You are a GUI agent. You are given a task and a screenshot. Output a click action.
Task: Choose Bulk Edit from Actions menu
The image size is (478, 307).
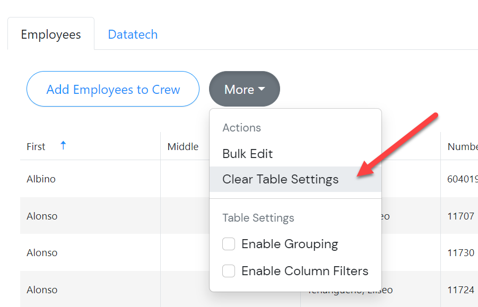pyautogui.click(x=248, y=154)
